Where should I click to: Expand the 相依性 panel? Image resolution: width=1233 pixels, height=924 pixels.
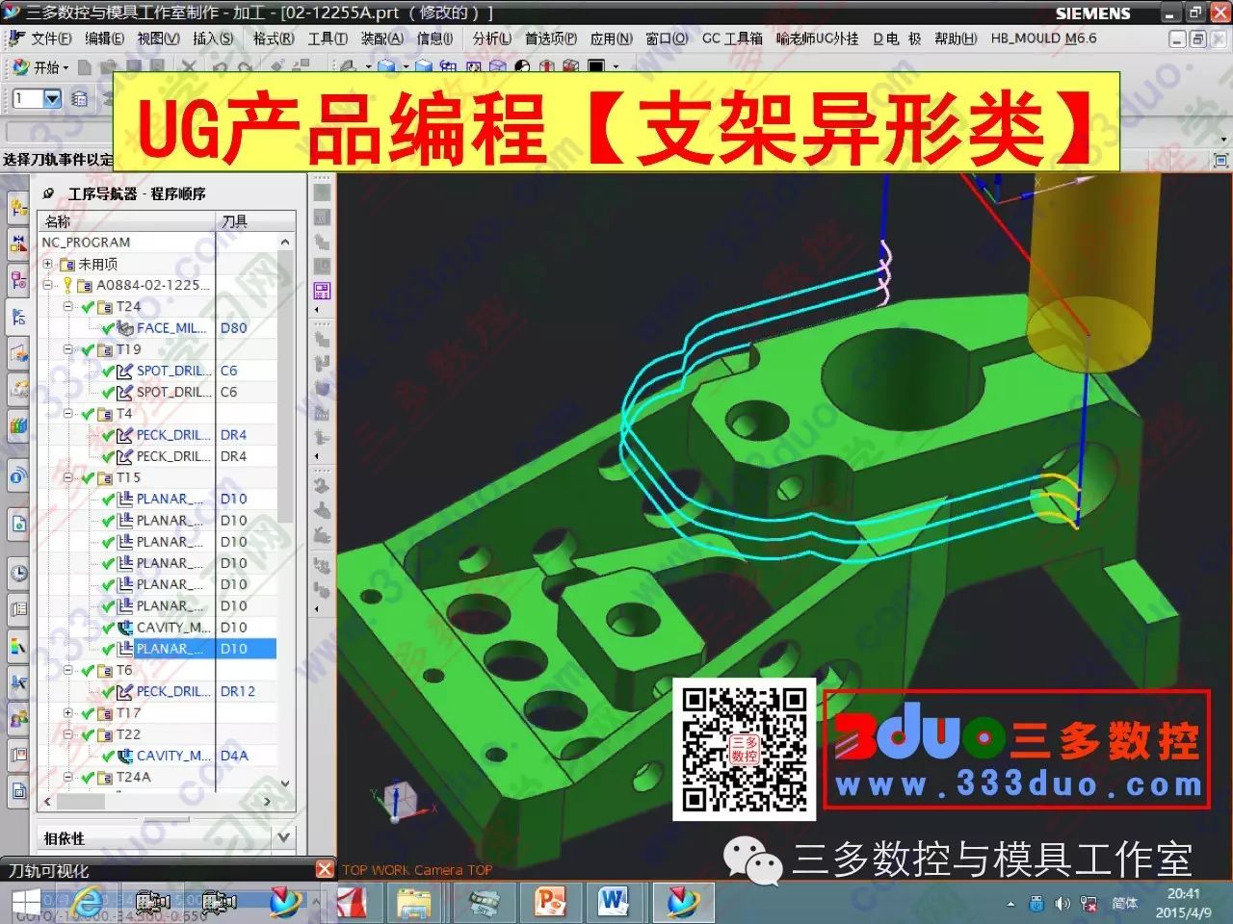(x=283, y=837)
